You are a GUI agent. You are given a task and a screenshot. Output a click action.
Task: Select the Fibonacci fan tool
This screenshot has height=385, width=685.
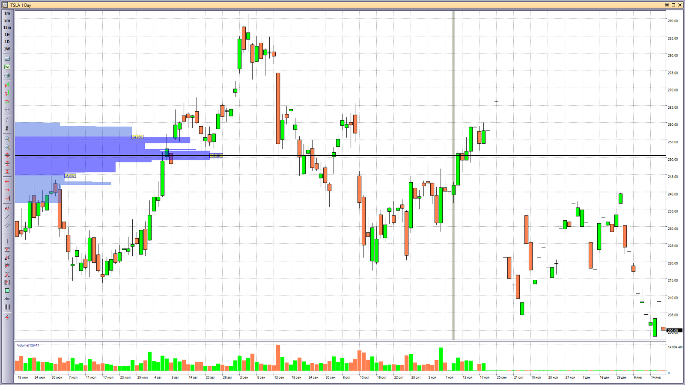7,258
